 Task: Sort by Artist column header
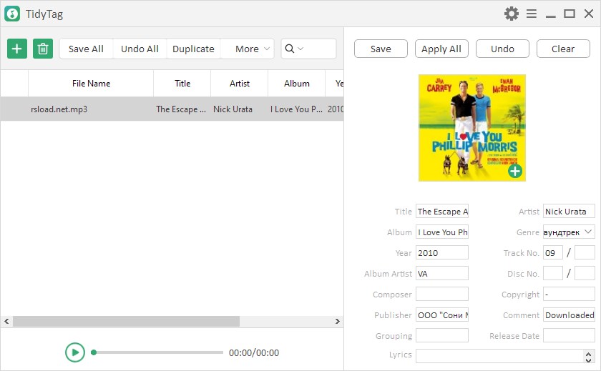(x=240, y=84)
